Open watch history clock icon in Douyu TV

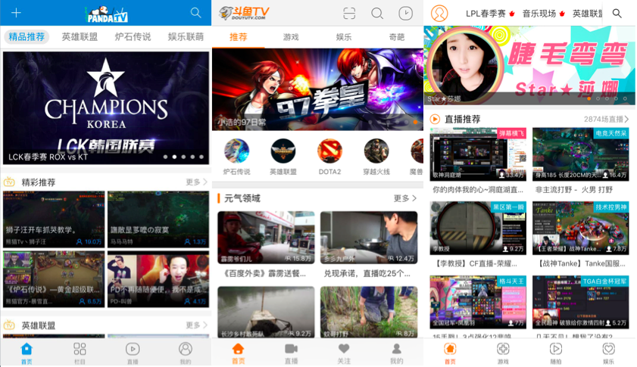pos(405,14)
